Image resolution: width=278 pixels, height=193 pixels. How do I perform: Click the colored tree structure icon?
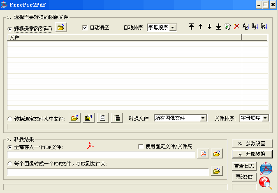click(117, 118)
